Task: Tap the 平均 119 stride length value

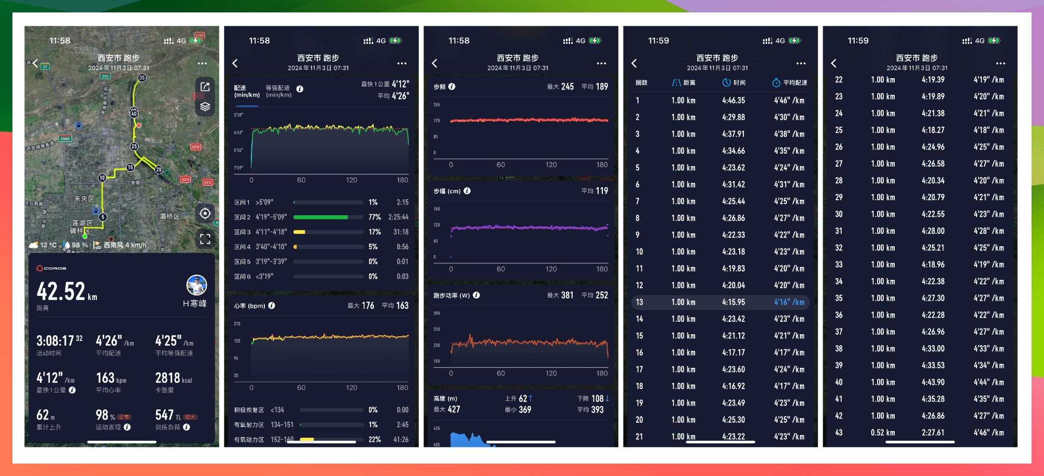Action: coord(595,191)
